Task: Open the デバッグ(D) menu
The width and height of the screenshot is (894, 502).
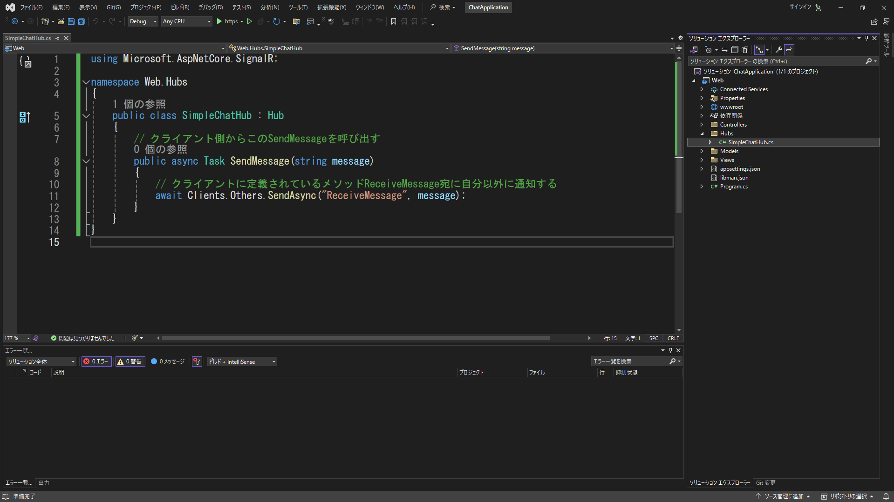Action: [x=211, y=7]
